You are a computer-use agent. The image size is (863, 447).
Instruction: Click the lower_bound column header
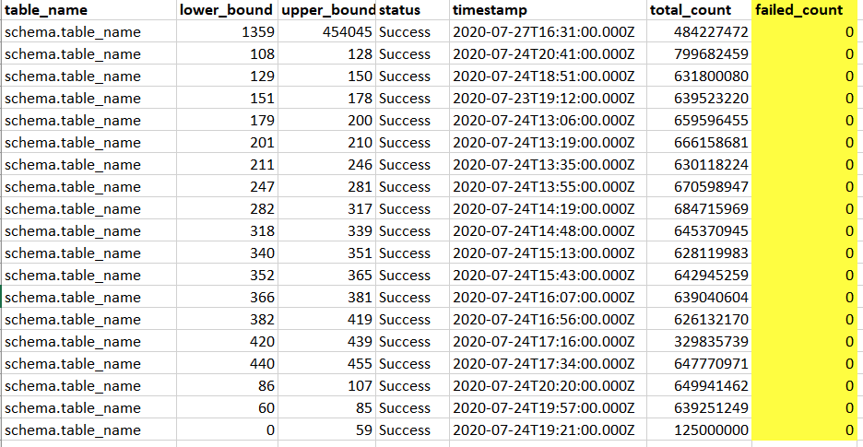pyautogui.click(x=225, y=10)
